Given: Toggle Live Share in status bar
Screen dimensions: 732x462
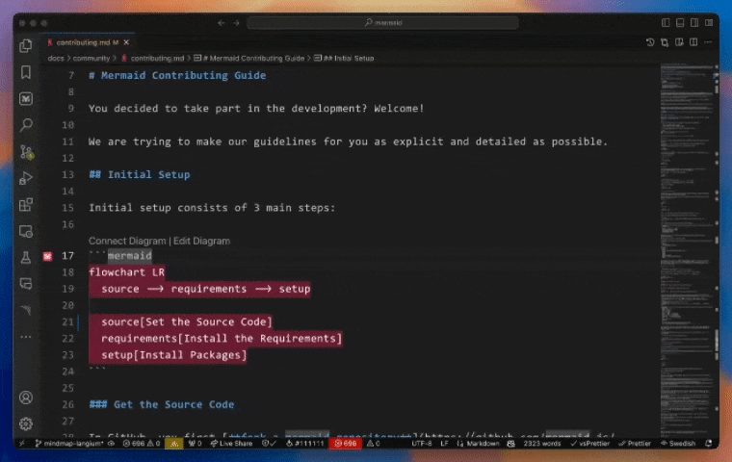Looking at the screenshot, I should click(235, 444).
